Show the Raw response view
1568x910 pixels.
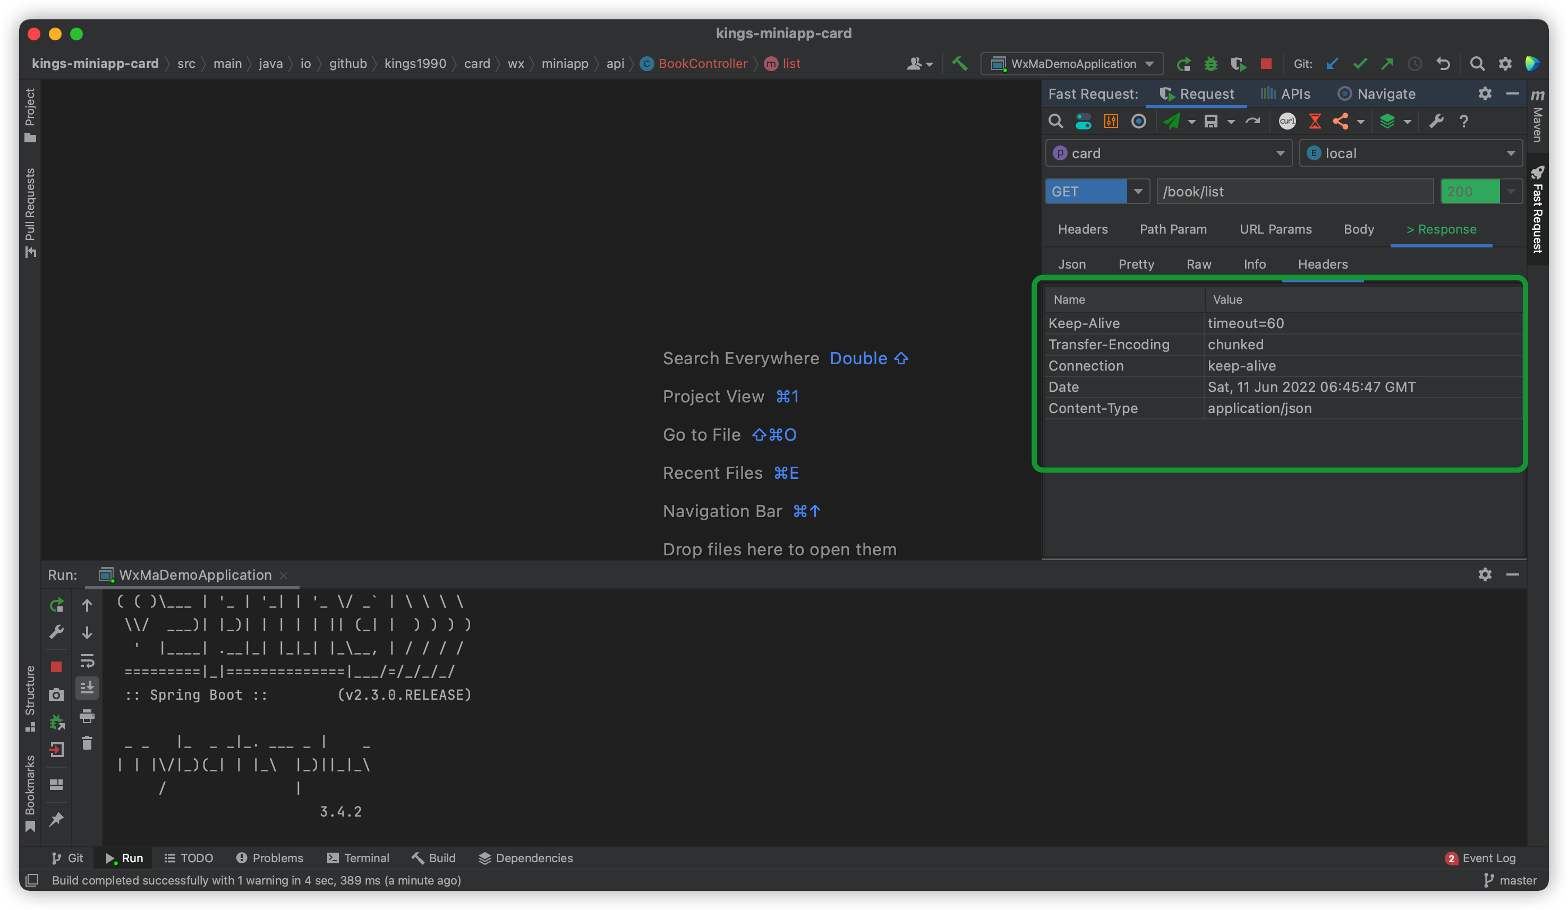click(x=1198, y=264)
